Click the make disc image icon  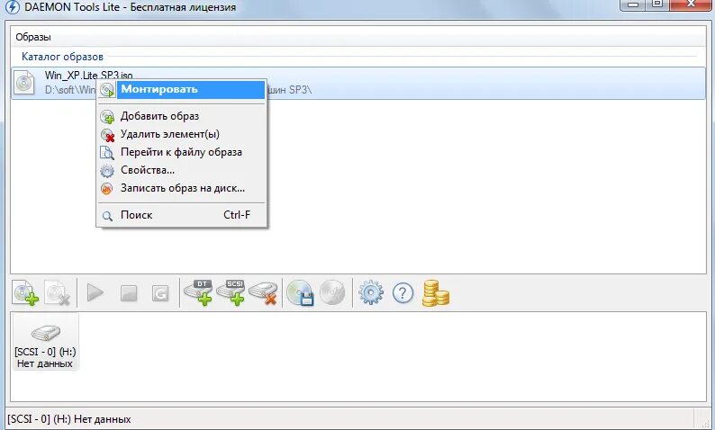(x=300, y=292)
